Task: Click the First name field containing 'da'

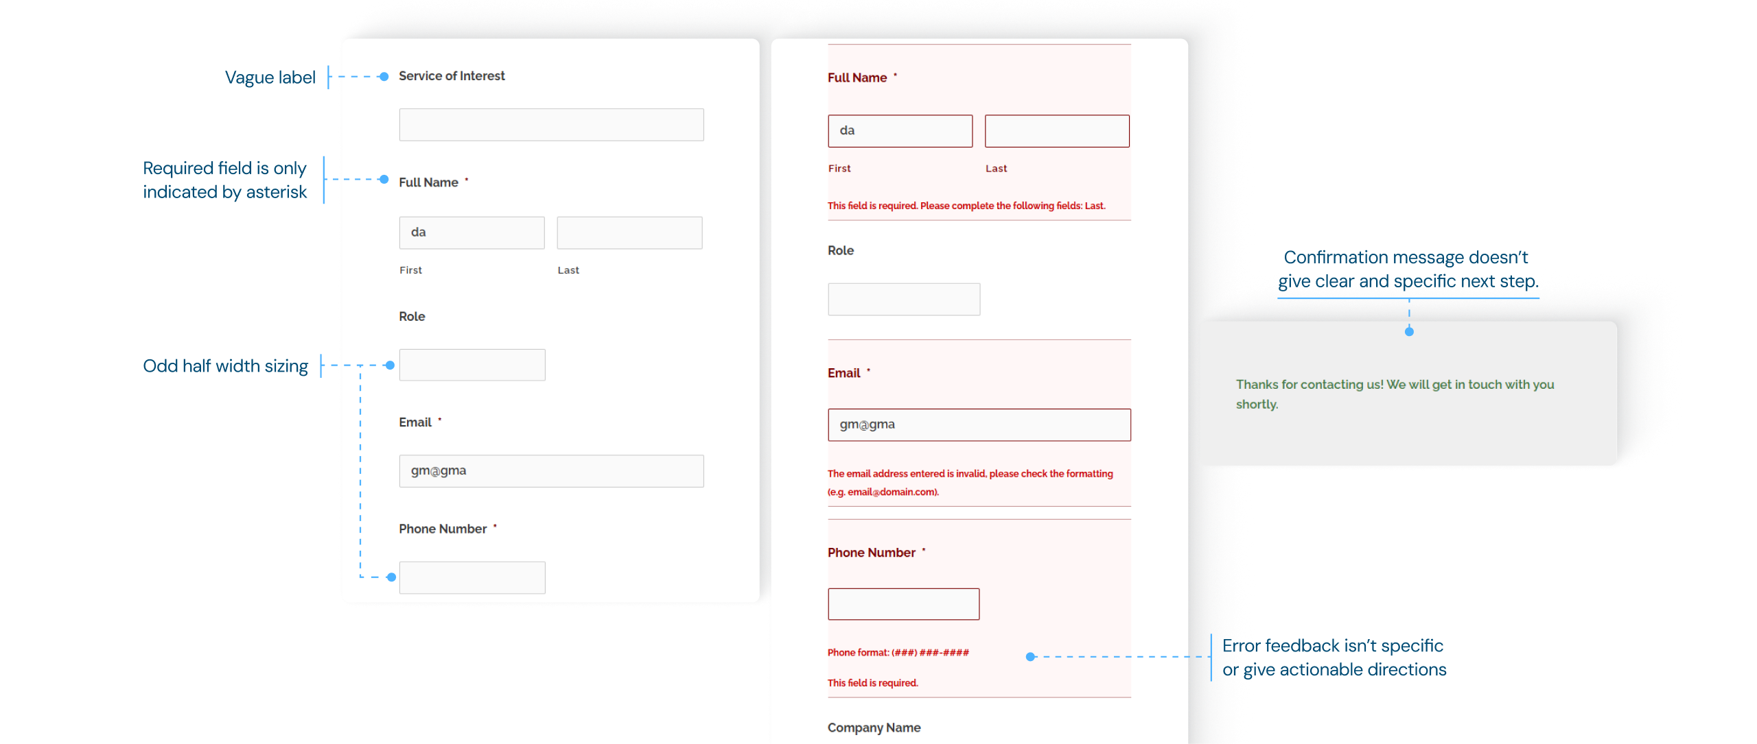Action: click(x=472, y=232)
